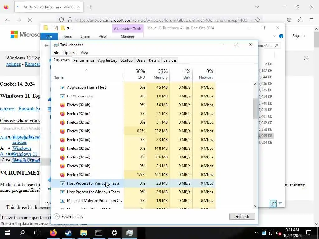Open Steam from the taskbar
Screen dimensions: 319x239
point(68,233)
